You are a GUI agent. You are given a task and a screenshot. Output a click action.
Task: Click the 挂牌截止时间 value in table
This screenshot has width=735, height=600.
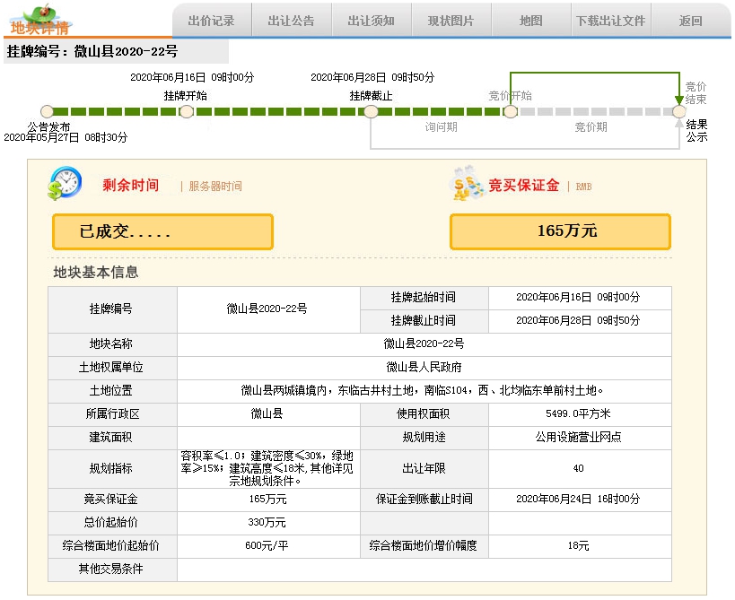coord(580,321)
